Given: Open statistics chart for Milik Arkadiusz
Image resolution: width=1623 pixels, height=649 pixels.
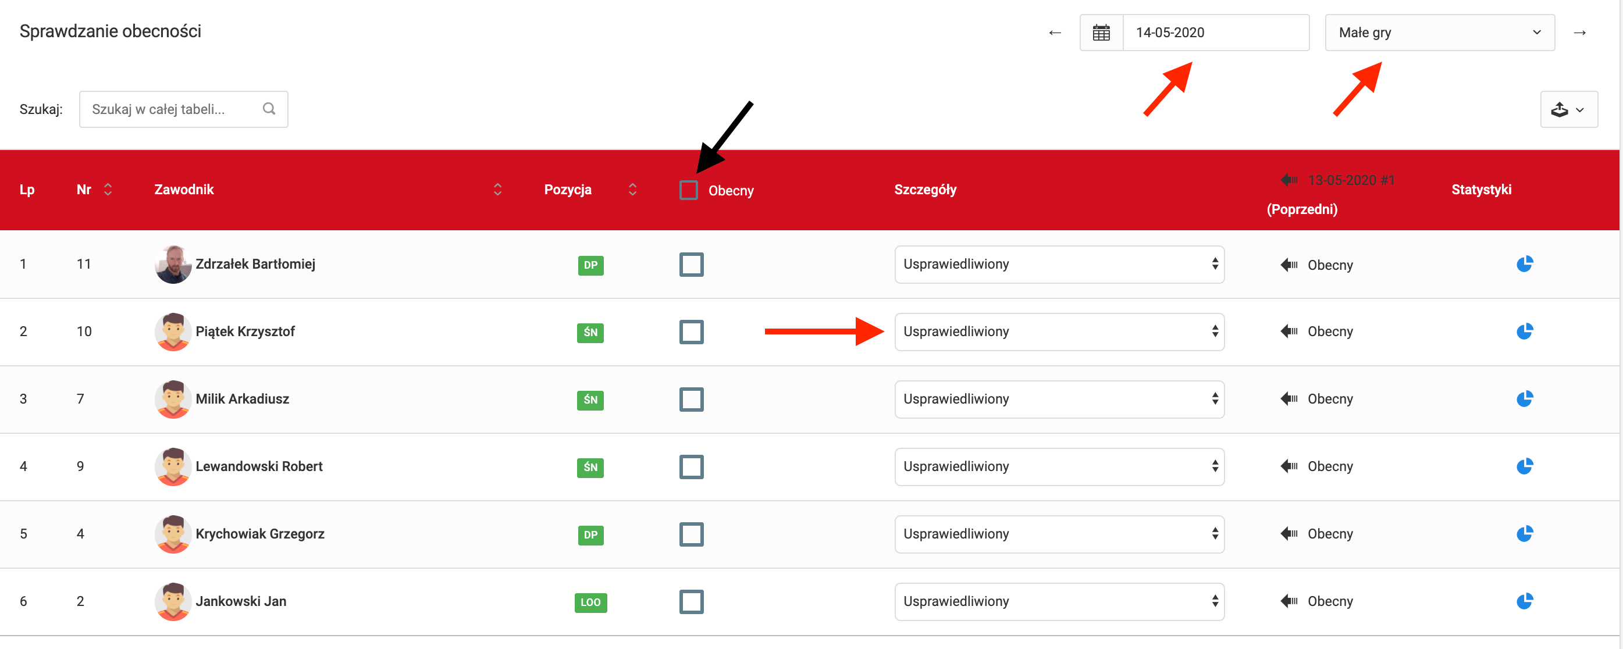Looking at the screenshot, I should pyautogui.click(x=1524, y=399).
